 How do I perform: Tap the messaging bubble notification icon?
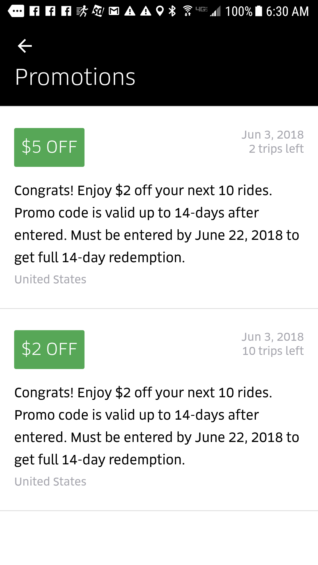tap(16, 11)
